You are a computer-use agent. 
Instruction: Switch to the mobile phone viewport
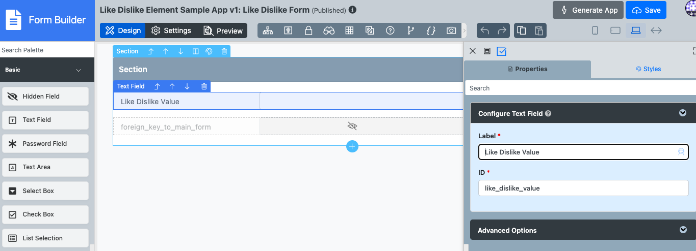point(595,30)
